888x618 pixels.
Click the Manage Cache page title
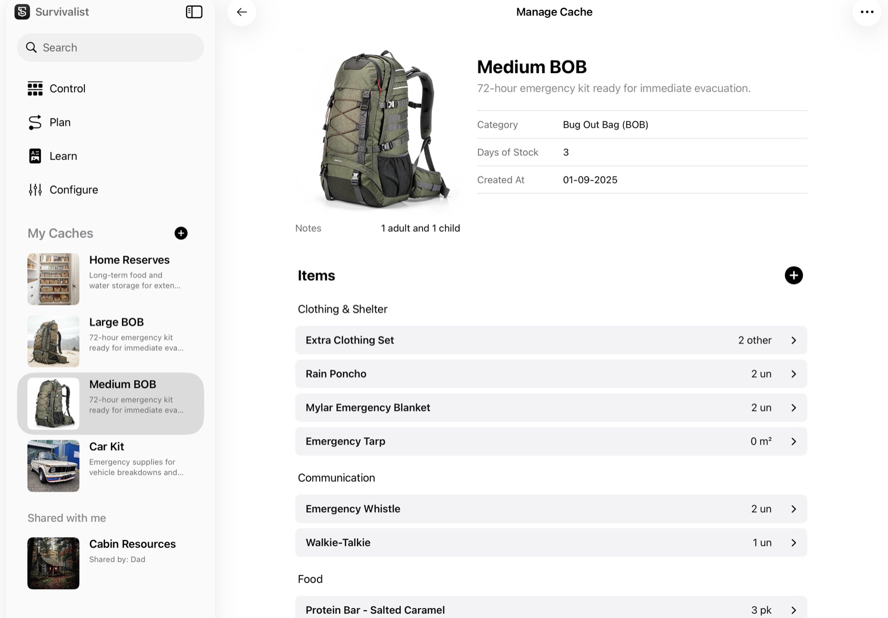(554, 12)
